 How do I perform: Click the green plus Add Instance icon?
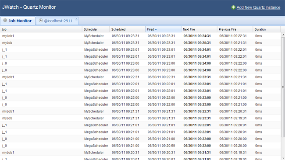pos(233,7)
